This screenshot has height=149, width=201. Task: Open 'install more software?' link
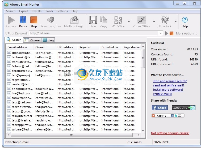pos(168,90)
